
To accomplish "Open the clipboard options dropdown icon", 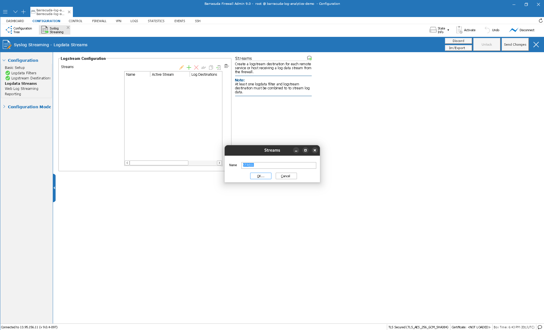I will coord(227,66).
